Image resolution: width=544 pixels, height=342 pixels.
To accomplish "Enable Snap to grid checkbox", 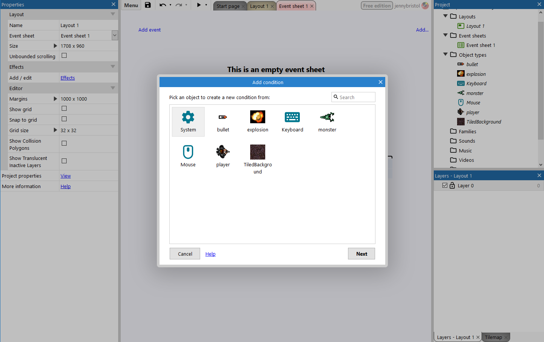I will (x=64, y=119).
